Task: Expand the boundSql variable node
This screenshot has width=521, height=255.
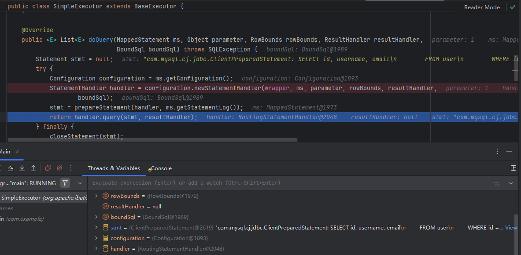Action: 96,217
